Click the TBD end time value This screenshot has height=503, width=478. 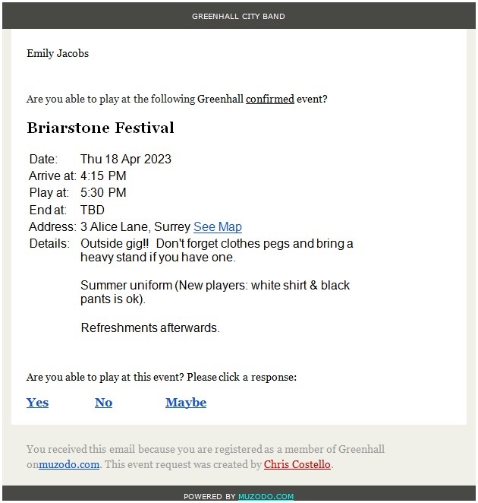point(93,210)
